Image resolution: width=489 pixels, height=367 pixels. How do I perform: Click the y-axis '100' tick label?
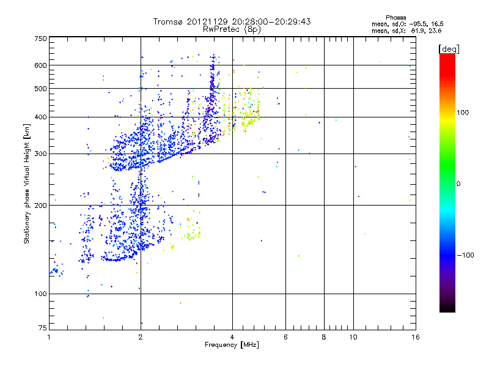(40, 294)
